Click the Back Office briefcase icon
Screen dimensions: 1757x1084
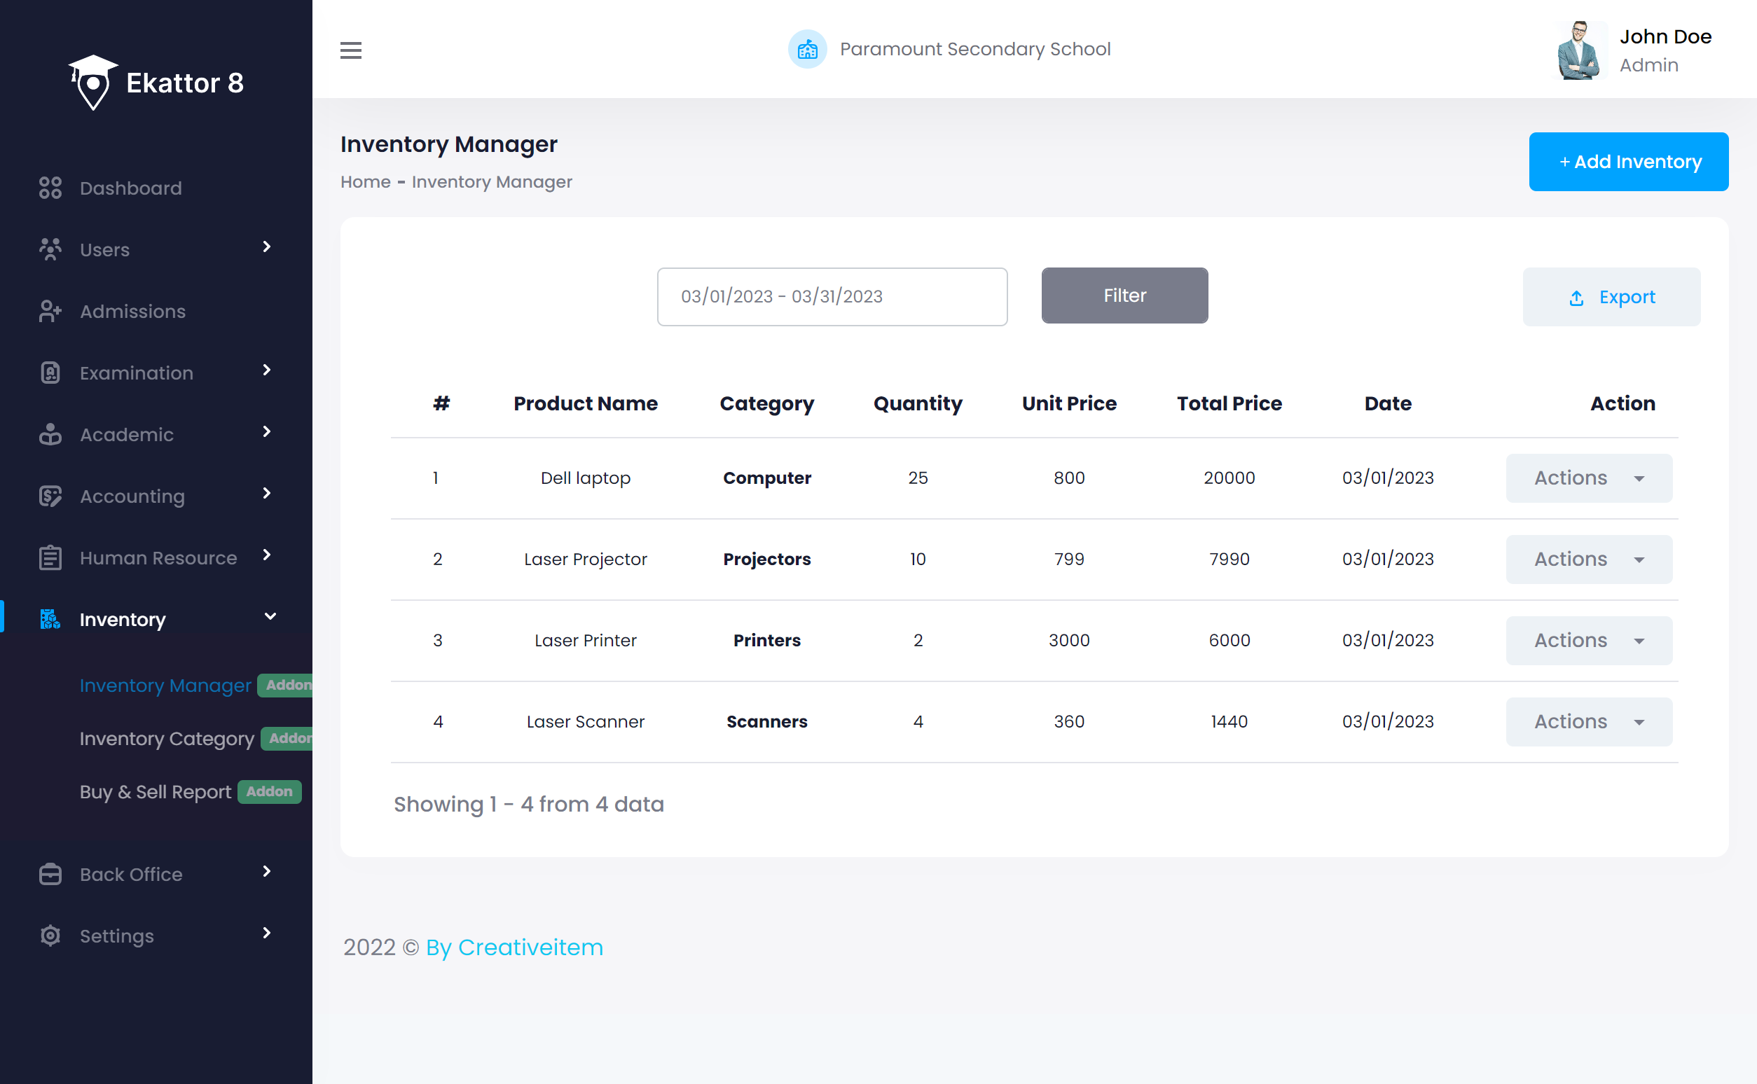(x=50, y=874)
